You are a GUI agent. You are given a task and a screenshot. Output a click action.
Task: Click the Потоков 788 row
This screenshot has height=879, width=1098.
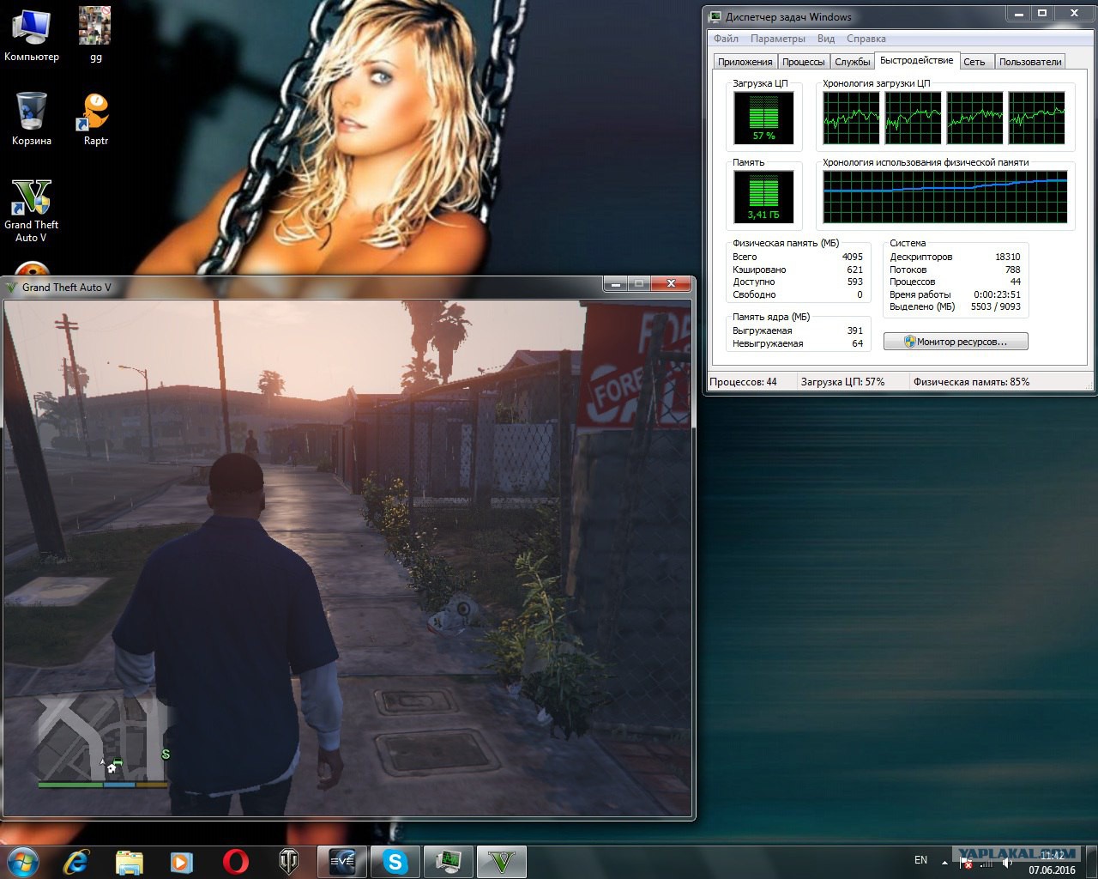pyautogui.click(x=955, y=270)
